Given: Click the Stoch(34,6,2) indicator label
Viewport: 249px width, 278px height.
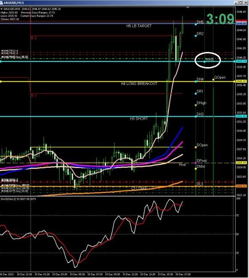Looking at the screenshot, I should click(x=18, y=199).
